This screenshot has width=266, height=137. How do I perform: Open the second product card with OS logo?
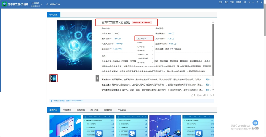(99, 126)
